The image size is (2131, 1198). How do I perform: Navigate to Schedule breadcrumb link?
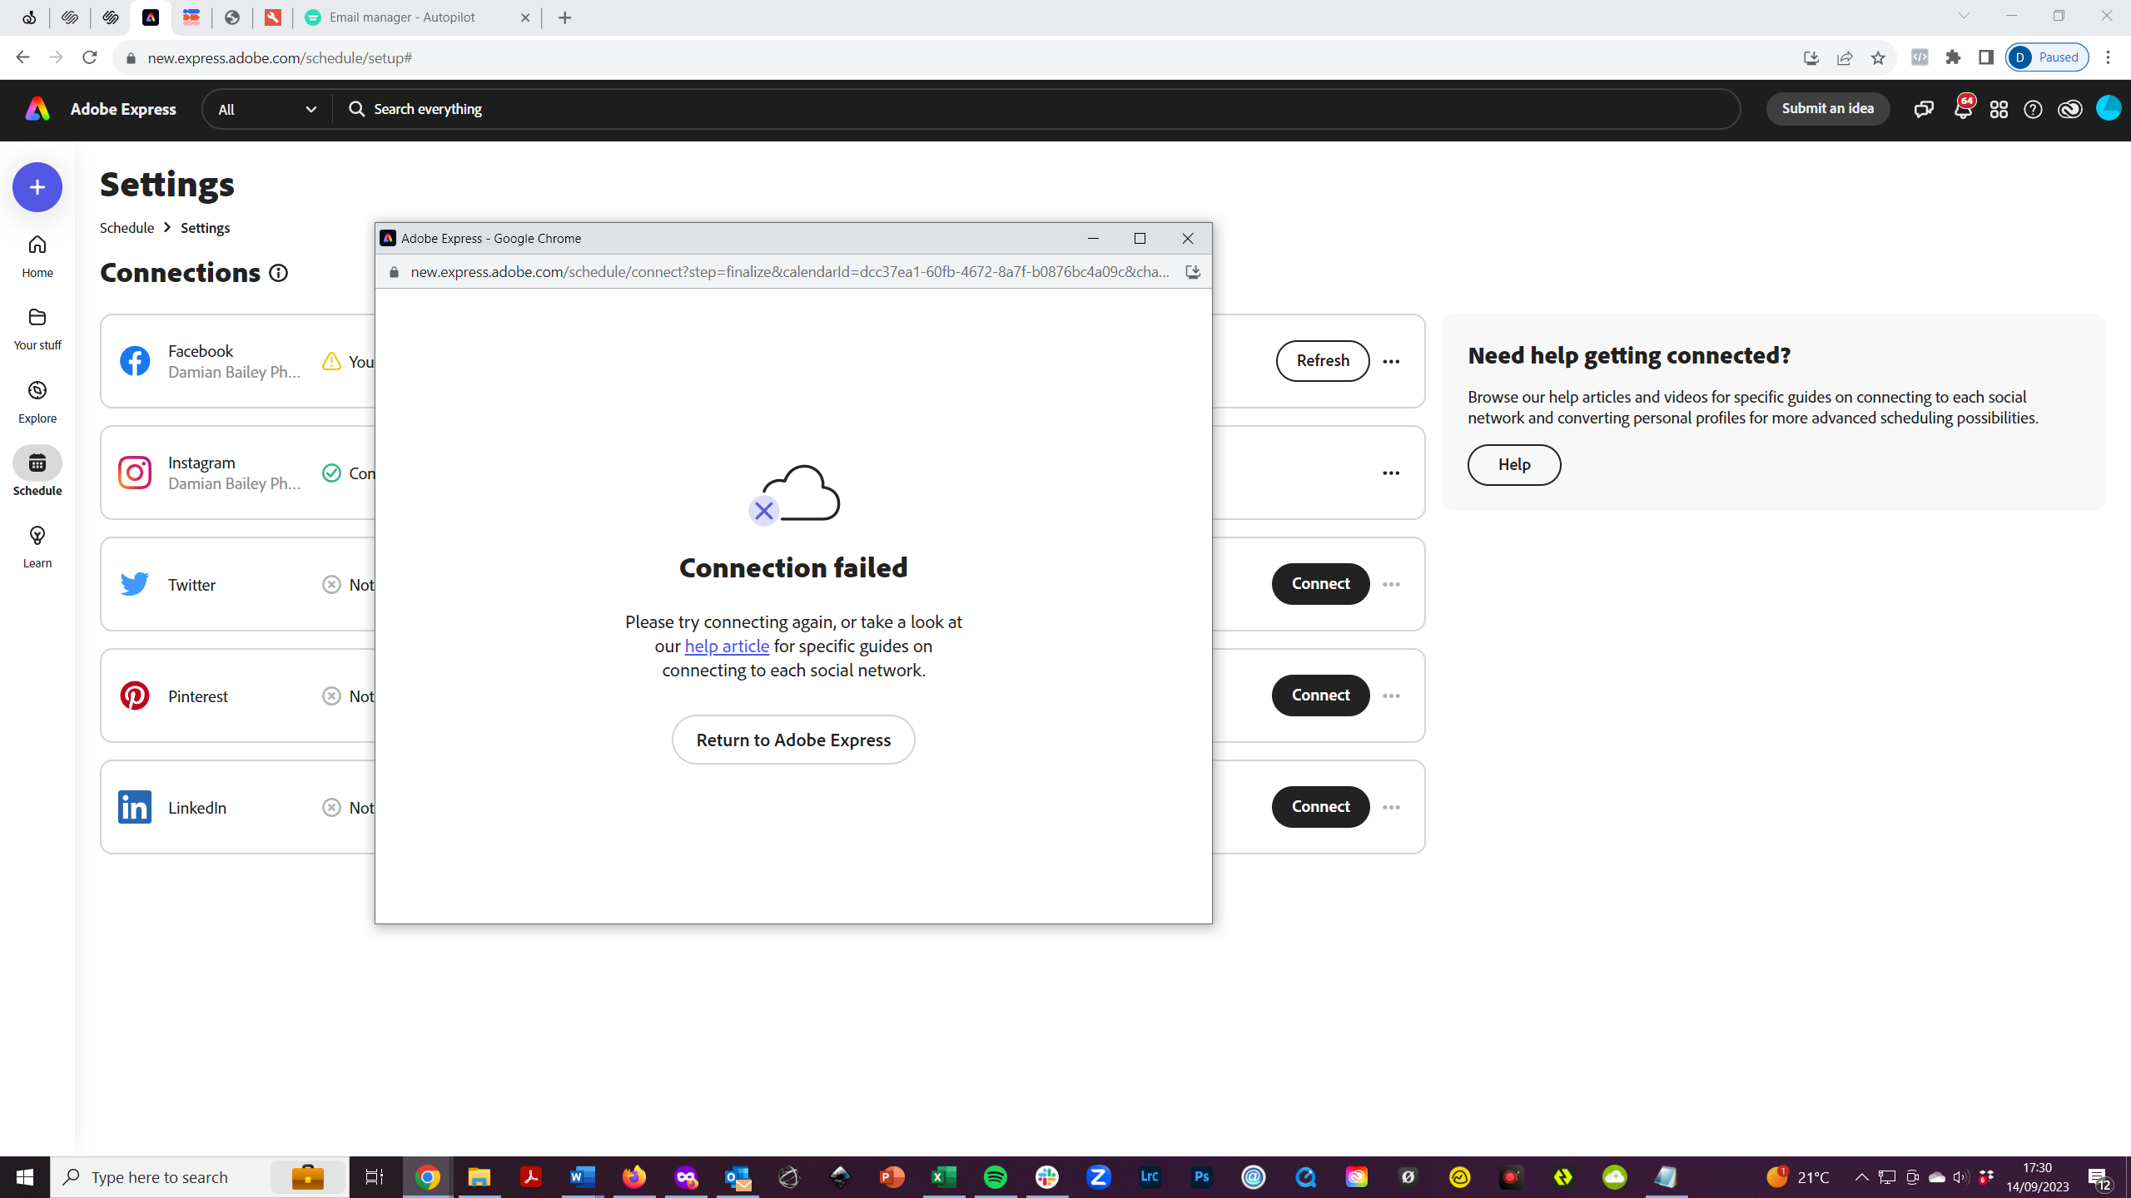pos(127,228)
